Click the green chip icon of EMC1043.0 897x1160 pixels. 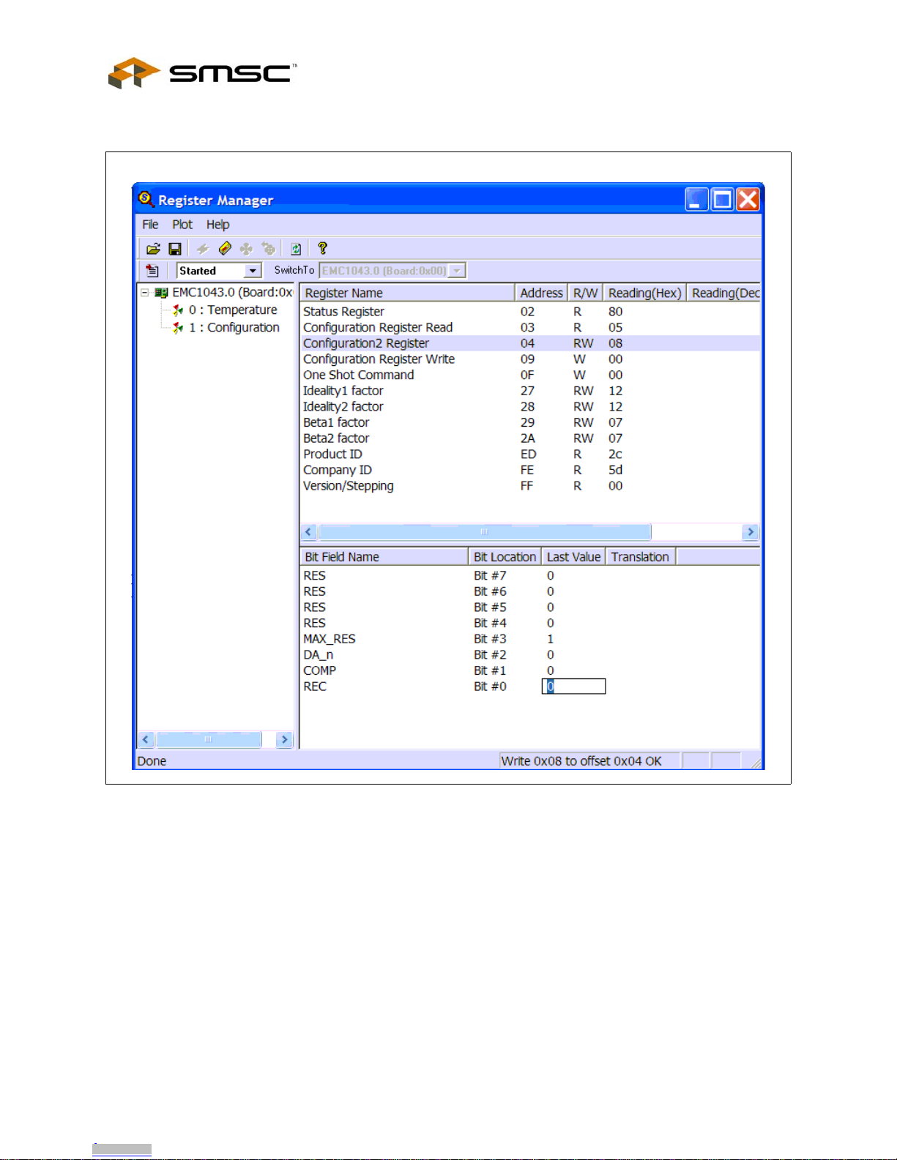pyautogui.click(x=161, y=293)
